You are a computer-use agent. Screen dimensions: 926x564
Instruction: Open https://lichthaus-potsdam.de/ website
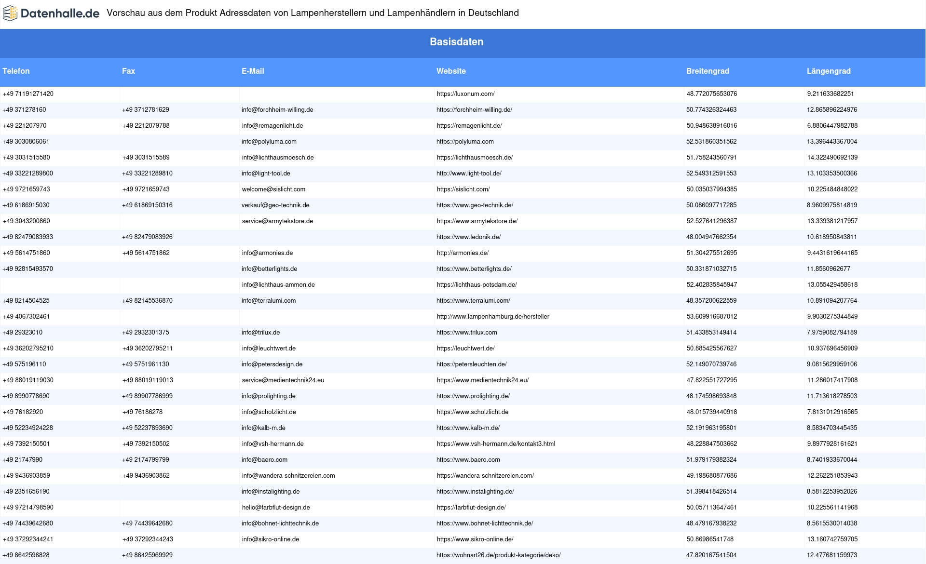[477, 285]
